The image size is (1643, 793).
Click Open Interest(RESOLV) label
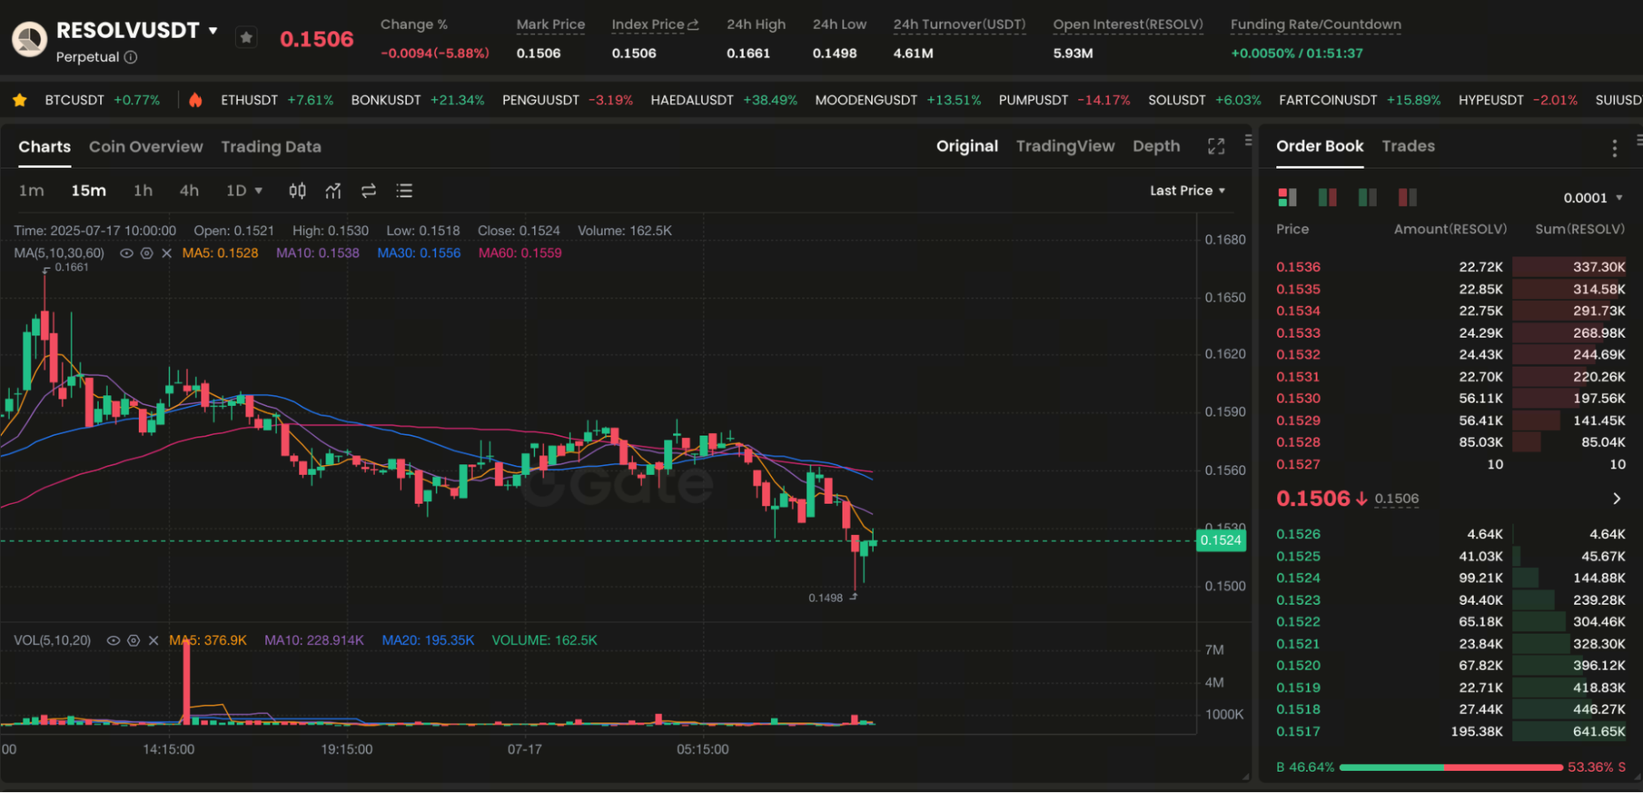1128,25
